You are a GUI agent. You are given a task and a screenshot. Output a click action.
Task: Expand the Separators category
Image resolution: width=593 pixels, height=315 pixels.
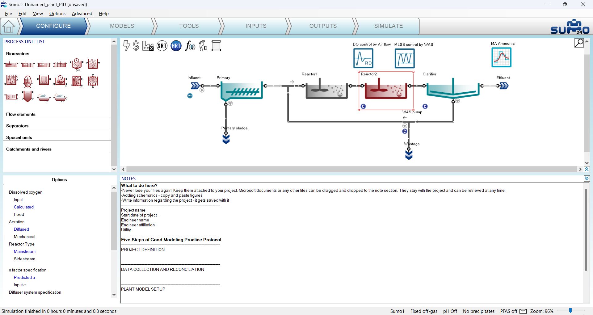coord(17,126)
